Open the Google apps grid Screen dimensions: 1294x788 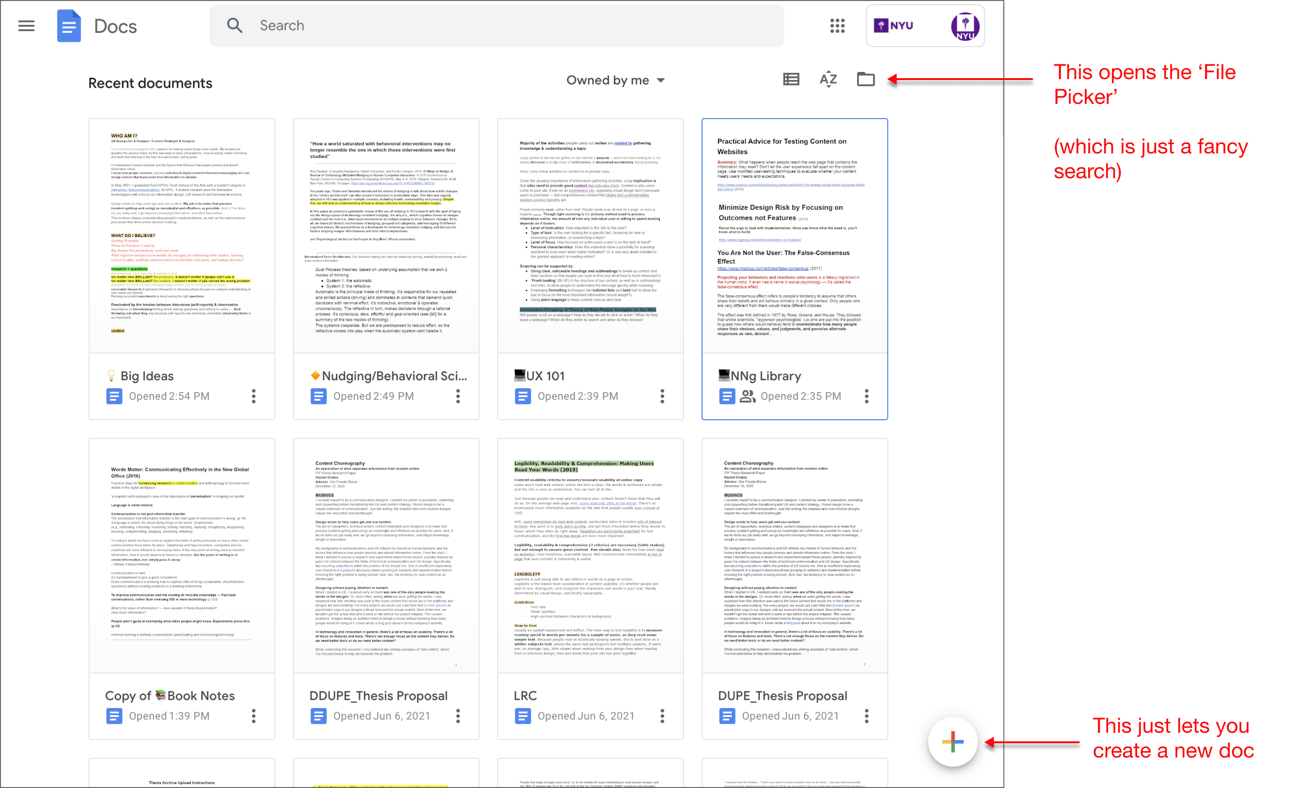click(x=837, y=26)
